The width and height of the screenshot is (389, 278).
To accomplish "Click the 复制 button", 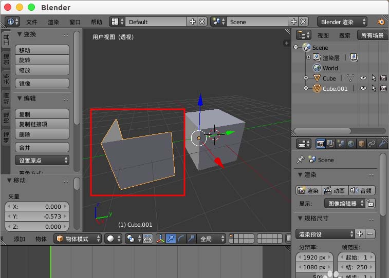I will pos(42,114).
